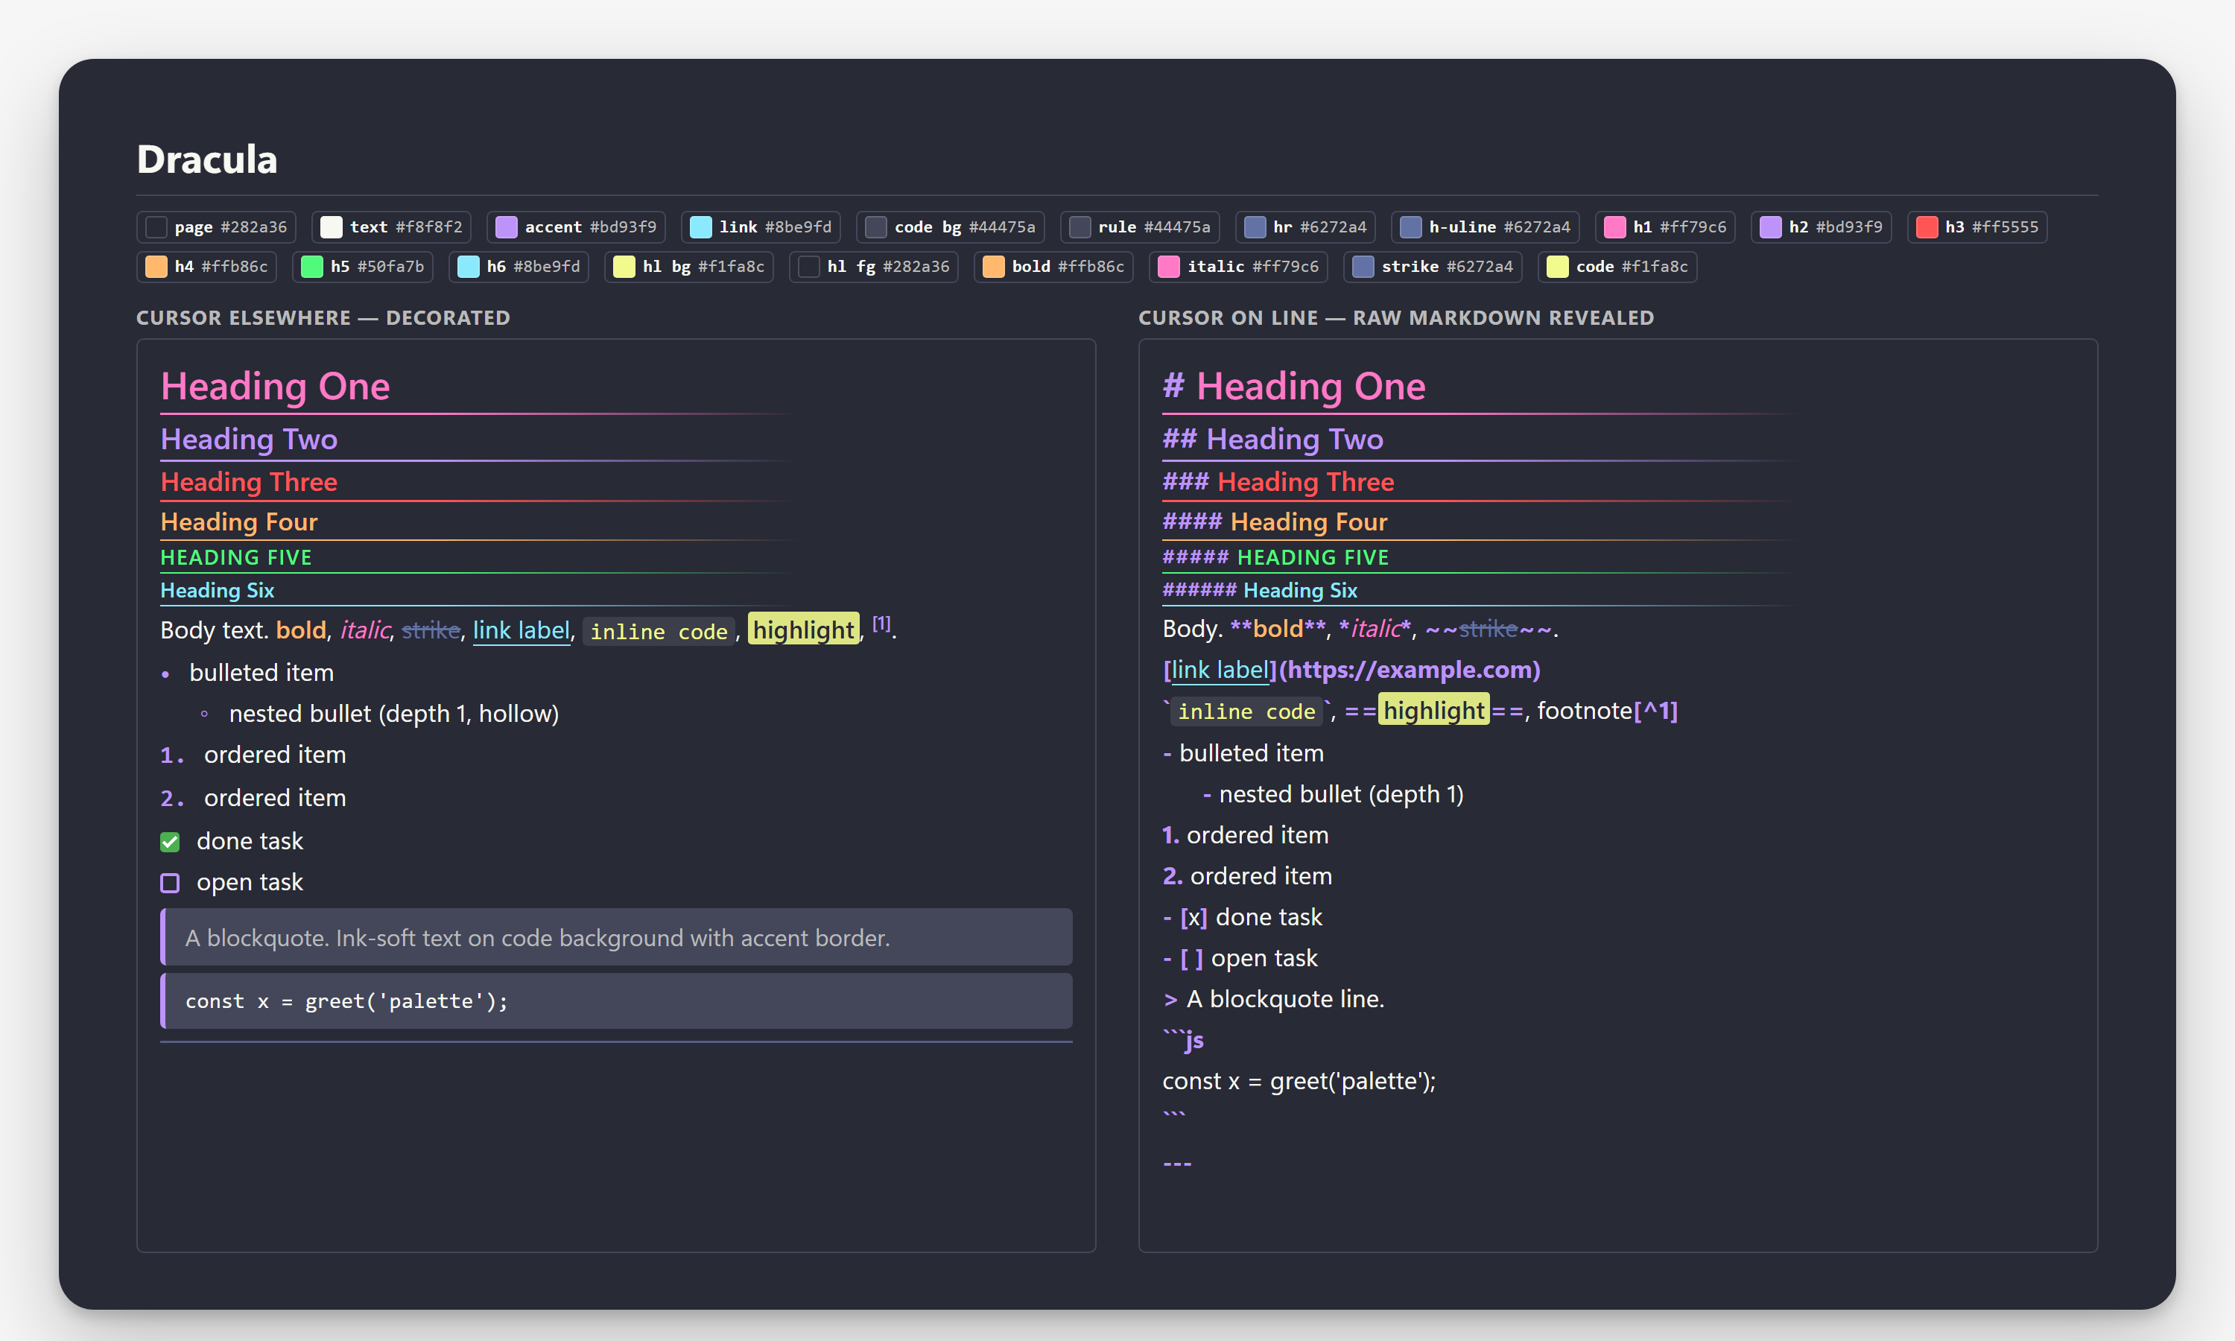Pick the h6 #8be9fd cyan swatch
The width and height of the screenshot is (2235, 1341).
pyautogui.click(x=519, y=267)
